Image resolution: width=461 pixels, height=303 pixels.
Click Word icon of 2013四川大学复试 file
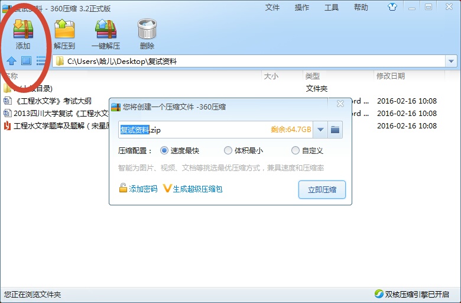click(7, 113)
